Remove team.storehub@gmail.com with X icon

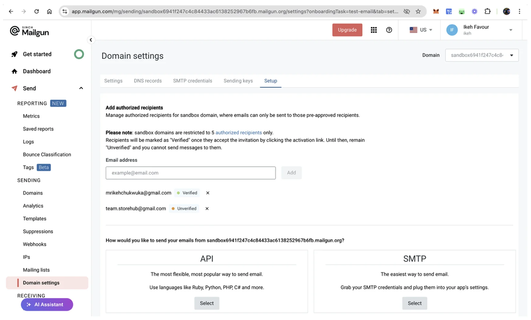(207, 209)
